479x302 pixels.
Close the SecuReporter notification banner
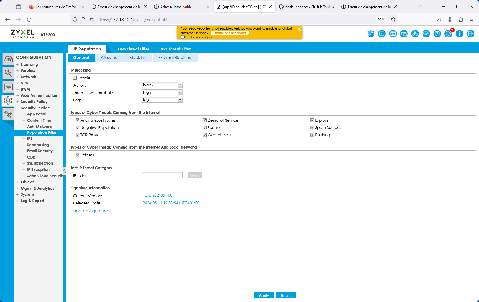click(299, 29)
